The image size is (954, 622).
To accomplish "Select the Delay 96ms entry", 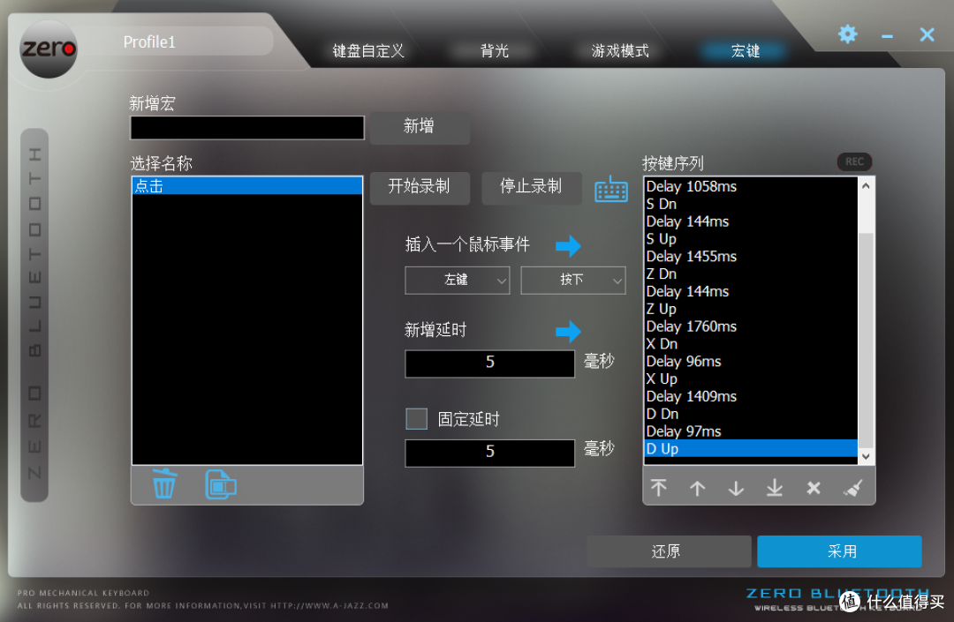I will [751, 362].
